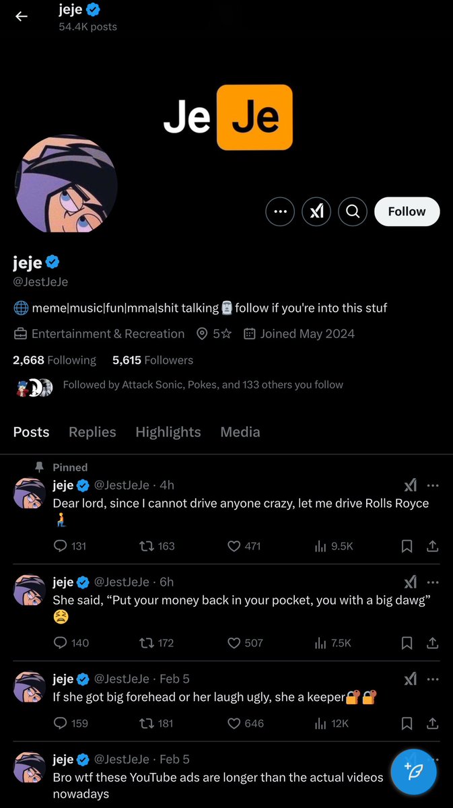This screenshot has height=808, width=453.
Task: Tap the back arrow icon
Action: 22,17
